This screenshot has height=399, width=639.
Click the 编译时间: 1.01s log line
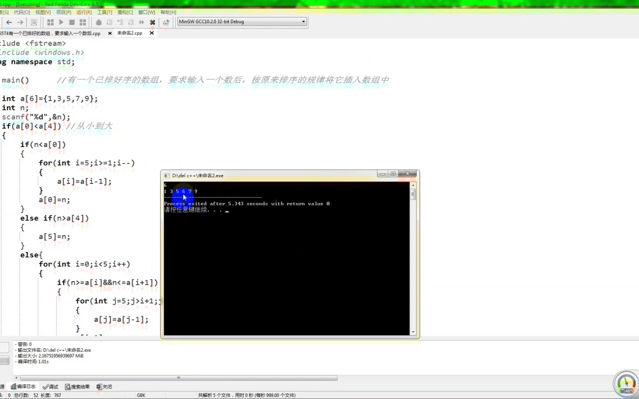[32, 362]
